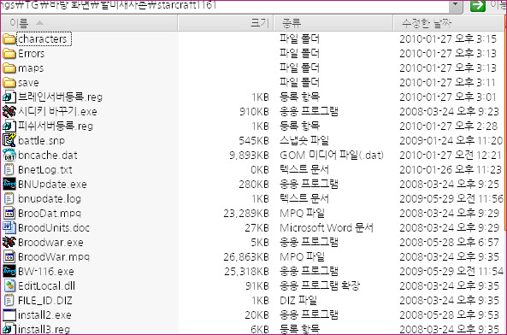
Task: Select file name 피쉬서버등록.reg
Action: [x=56, y=126]
